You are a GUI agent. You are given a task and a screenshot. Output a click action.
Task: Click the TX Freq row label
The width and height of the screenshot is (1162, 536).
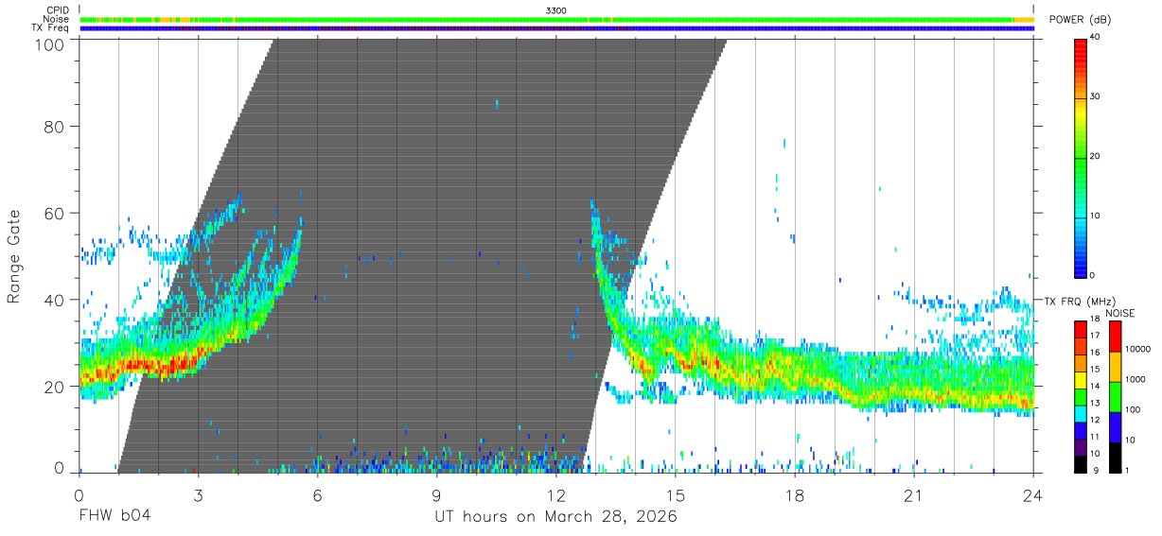pos(51,28)
